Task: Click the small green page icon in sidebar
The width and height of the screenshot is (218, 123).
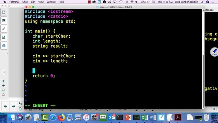Action: 3,90
